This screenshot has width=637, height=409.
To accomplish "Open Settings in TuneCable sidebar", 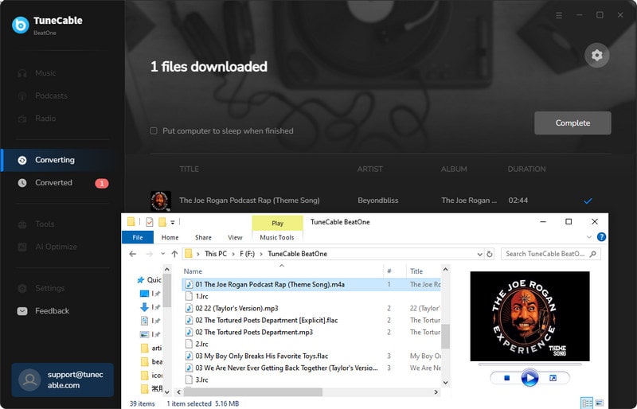I will point(49,288).
